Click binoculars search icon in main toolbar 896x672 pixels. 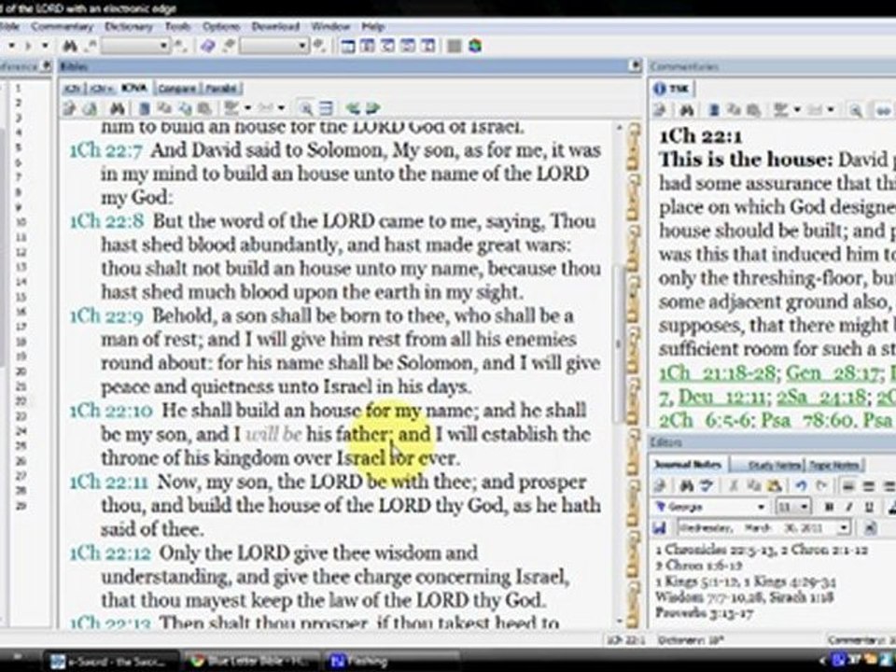70,46
